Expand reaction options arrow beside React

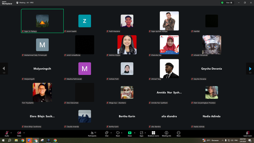(122, 133)
